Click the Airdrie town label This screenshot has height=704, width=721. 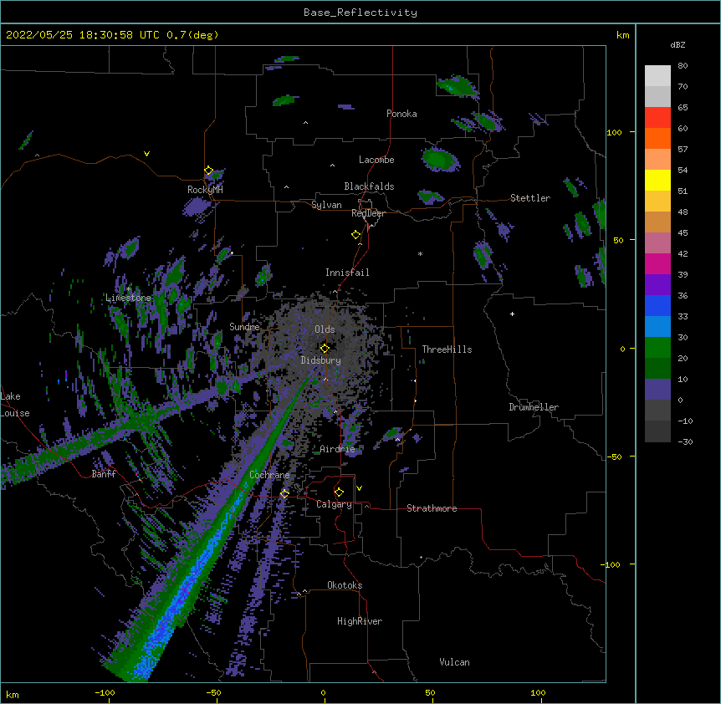click(x=338, y=449)
